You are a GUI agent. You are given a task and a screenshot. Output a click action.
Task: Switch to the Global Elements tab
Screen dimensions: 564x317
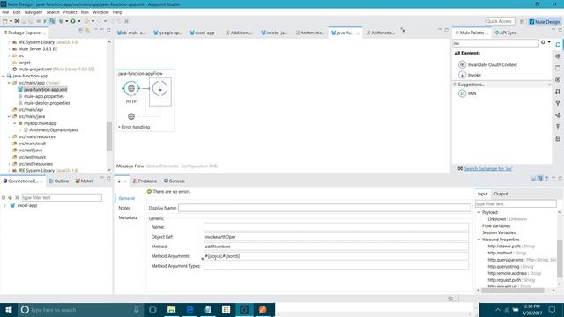[x=162, y=166]
